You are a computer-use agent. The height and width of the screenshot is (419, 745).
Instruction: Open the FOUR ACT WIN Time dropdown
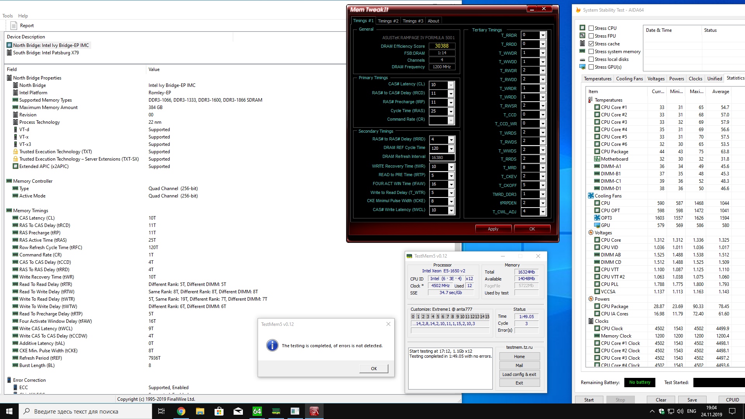tap(451, 185)
